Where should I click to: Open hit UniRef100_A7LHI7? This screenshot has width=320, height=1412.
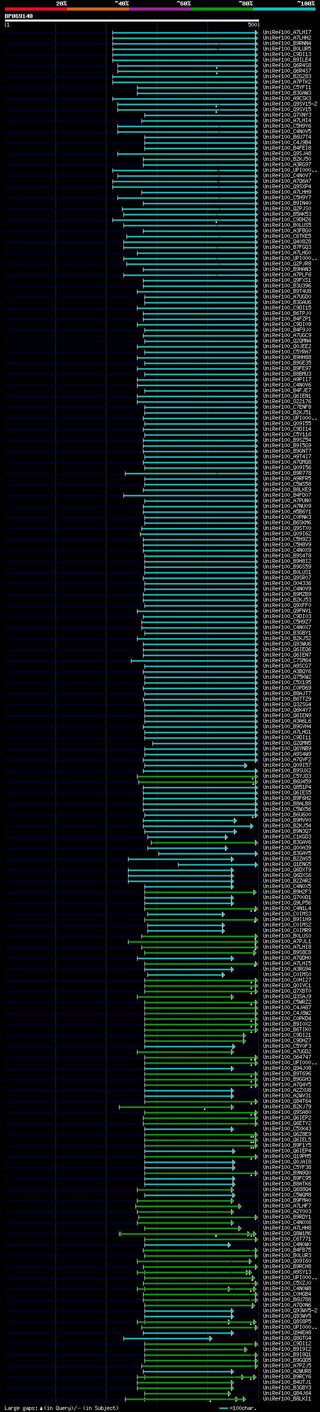(286, 33)
